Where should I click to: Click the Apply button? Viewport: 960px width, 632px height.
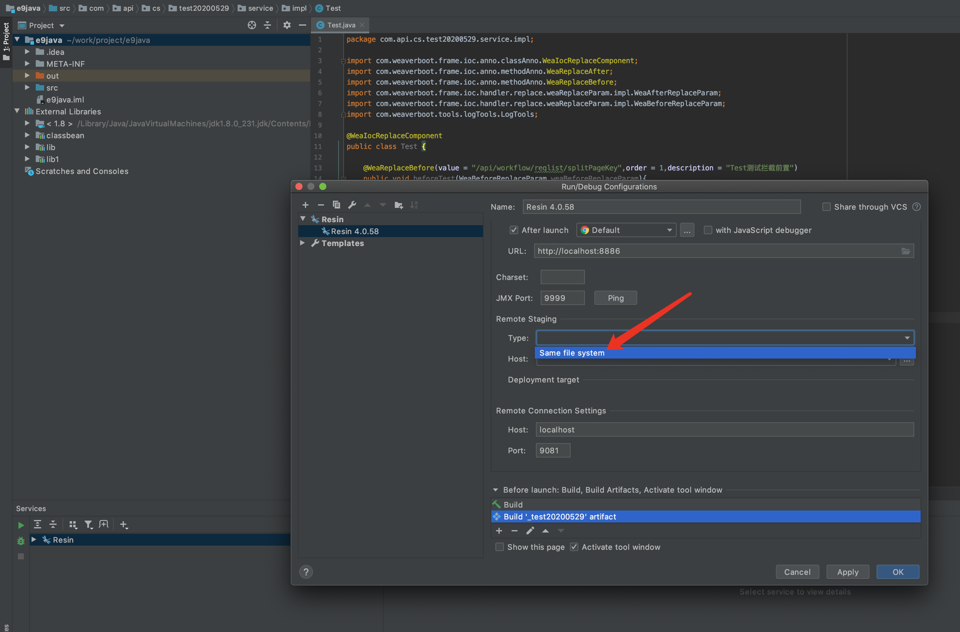click(x=847, y=572)
